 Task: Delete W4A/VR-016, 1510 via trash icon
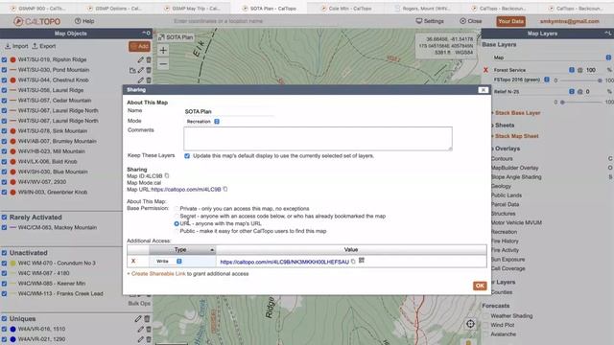(x=149, y=329)
